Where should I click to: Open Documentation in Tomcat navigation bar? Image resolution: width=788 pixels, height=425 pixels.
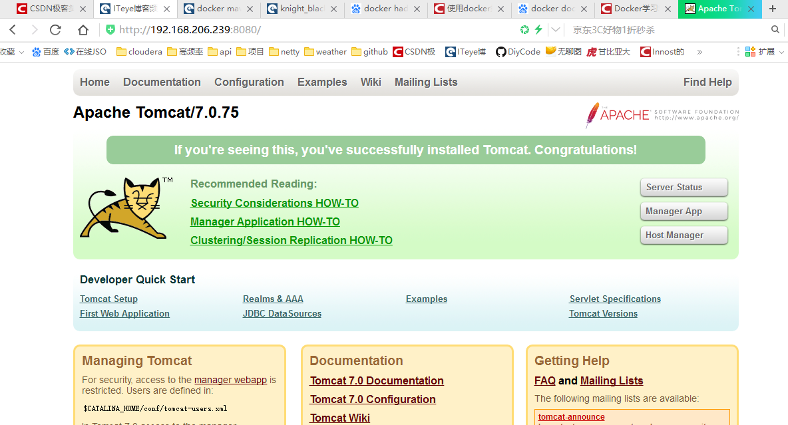click(x=162, y=82)
